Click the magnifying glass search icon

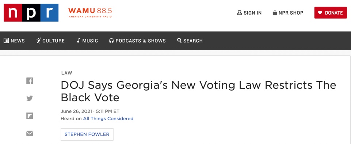click(179, 41)
